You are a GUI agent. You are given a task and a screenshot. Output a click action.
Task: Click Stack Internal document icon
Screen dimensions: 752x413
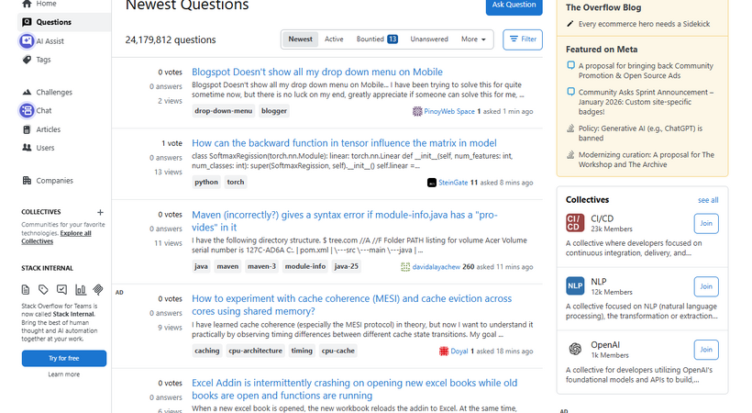(26, 290)
